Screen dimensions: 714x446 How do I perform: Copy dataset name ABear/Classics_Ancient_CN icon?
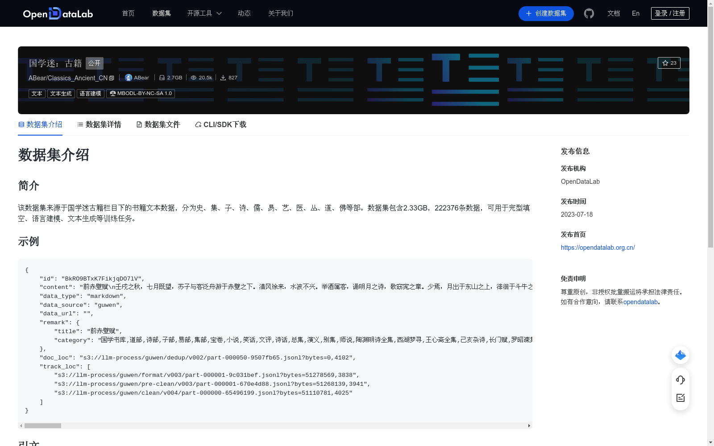click(112, 78)
